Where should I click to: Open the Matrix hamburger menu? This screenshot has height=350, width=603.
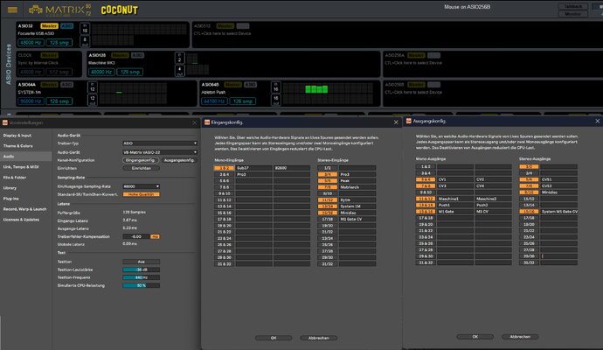point(12,10)
